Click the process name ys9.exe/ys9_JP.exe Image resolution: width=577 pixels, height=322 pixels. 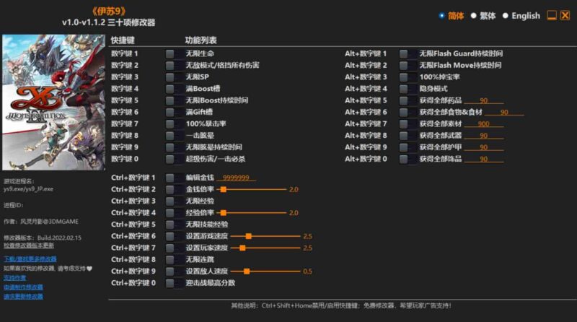click(x=28, y=189)
